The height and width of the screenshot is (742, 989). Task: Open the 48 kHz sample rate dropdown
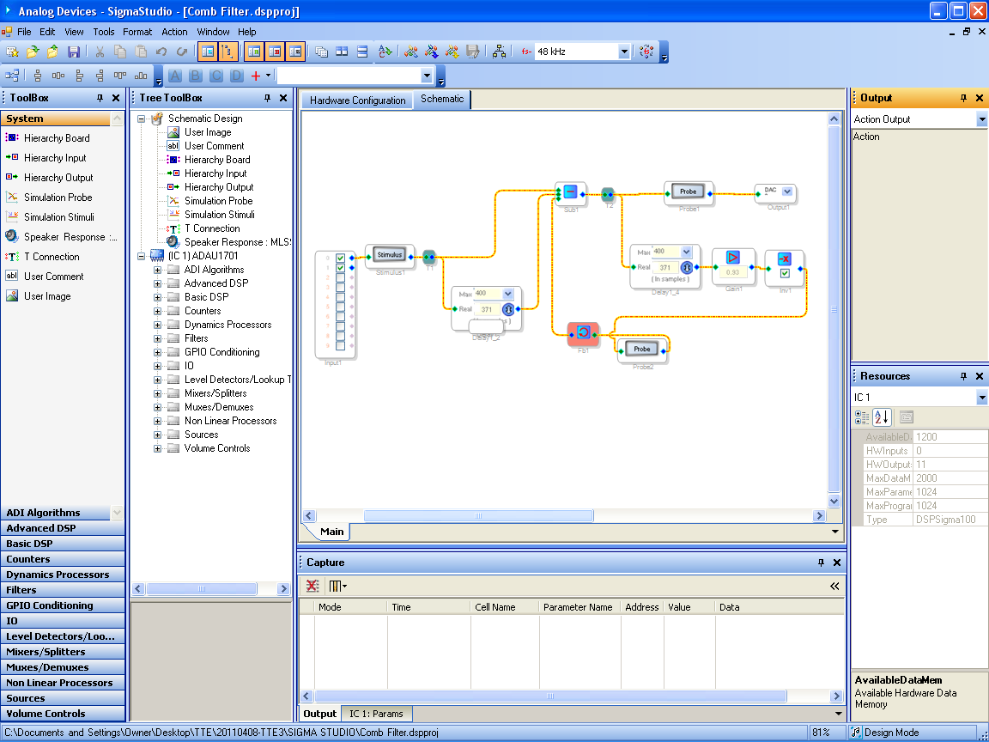click(x=624, y=52)
